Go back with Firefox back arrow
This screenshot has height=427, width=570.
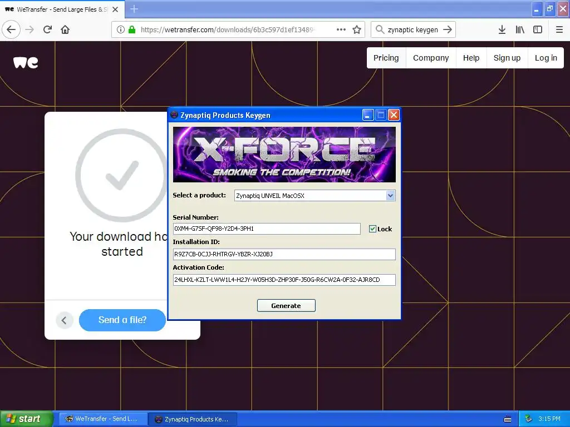(11, 29)
